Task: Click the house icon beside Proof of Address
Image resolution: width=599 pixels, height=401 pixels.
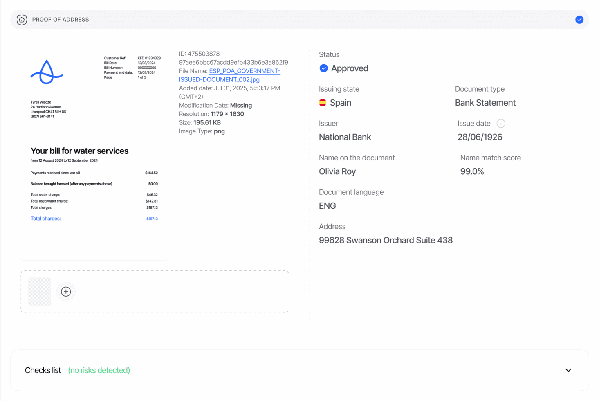Action: [22, 20]
